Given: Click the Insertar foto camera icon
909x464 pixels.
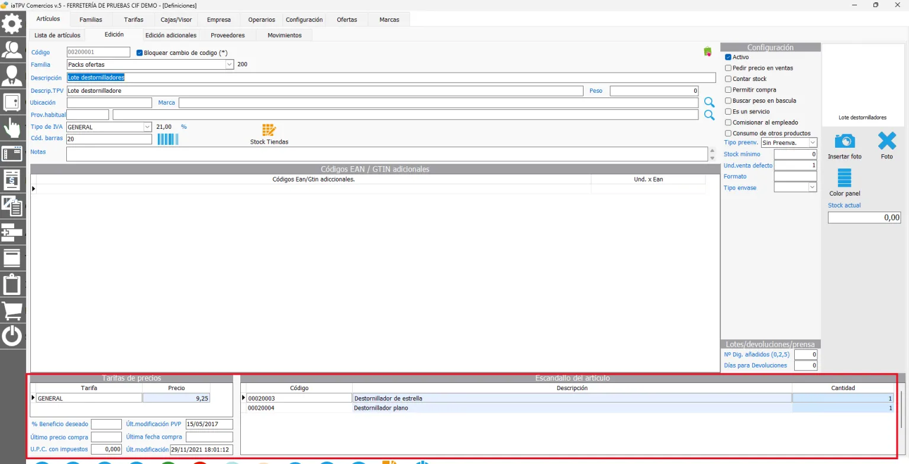Looking at the screenshot, I should (x=844, y=141).
